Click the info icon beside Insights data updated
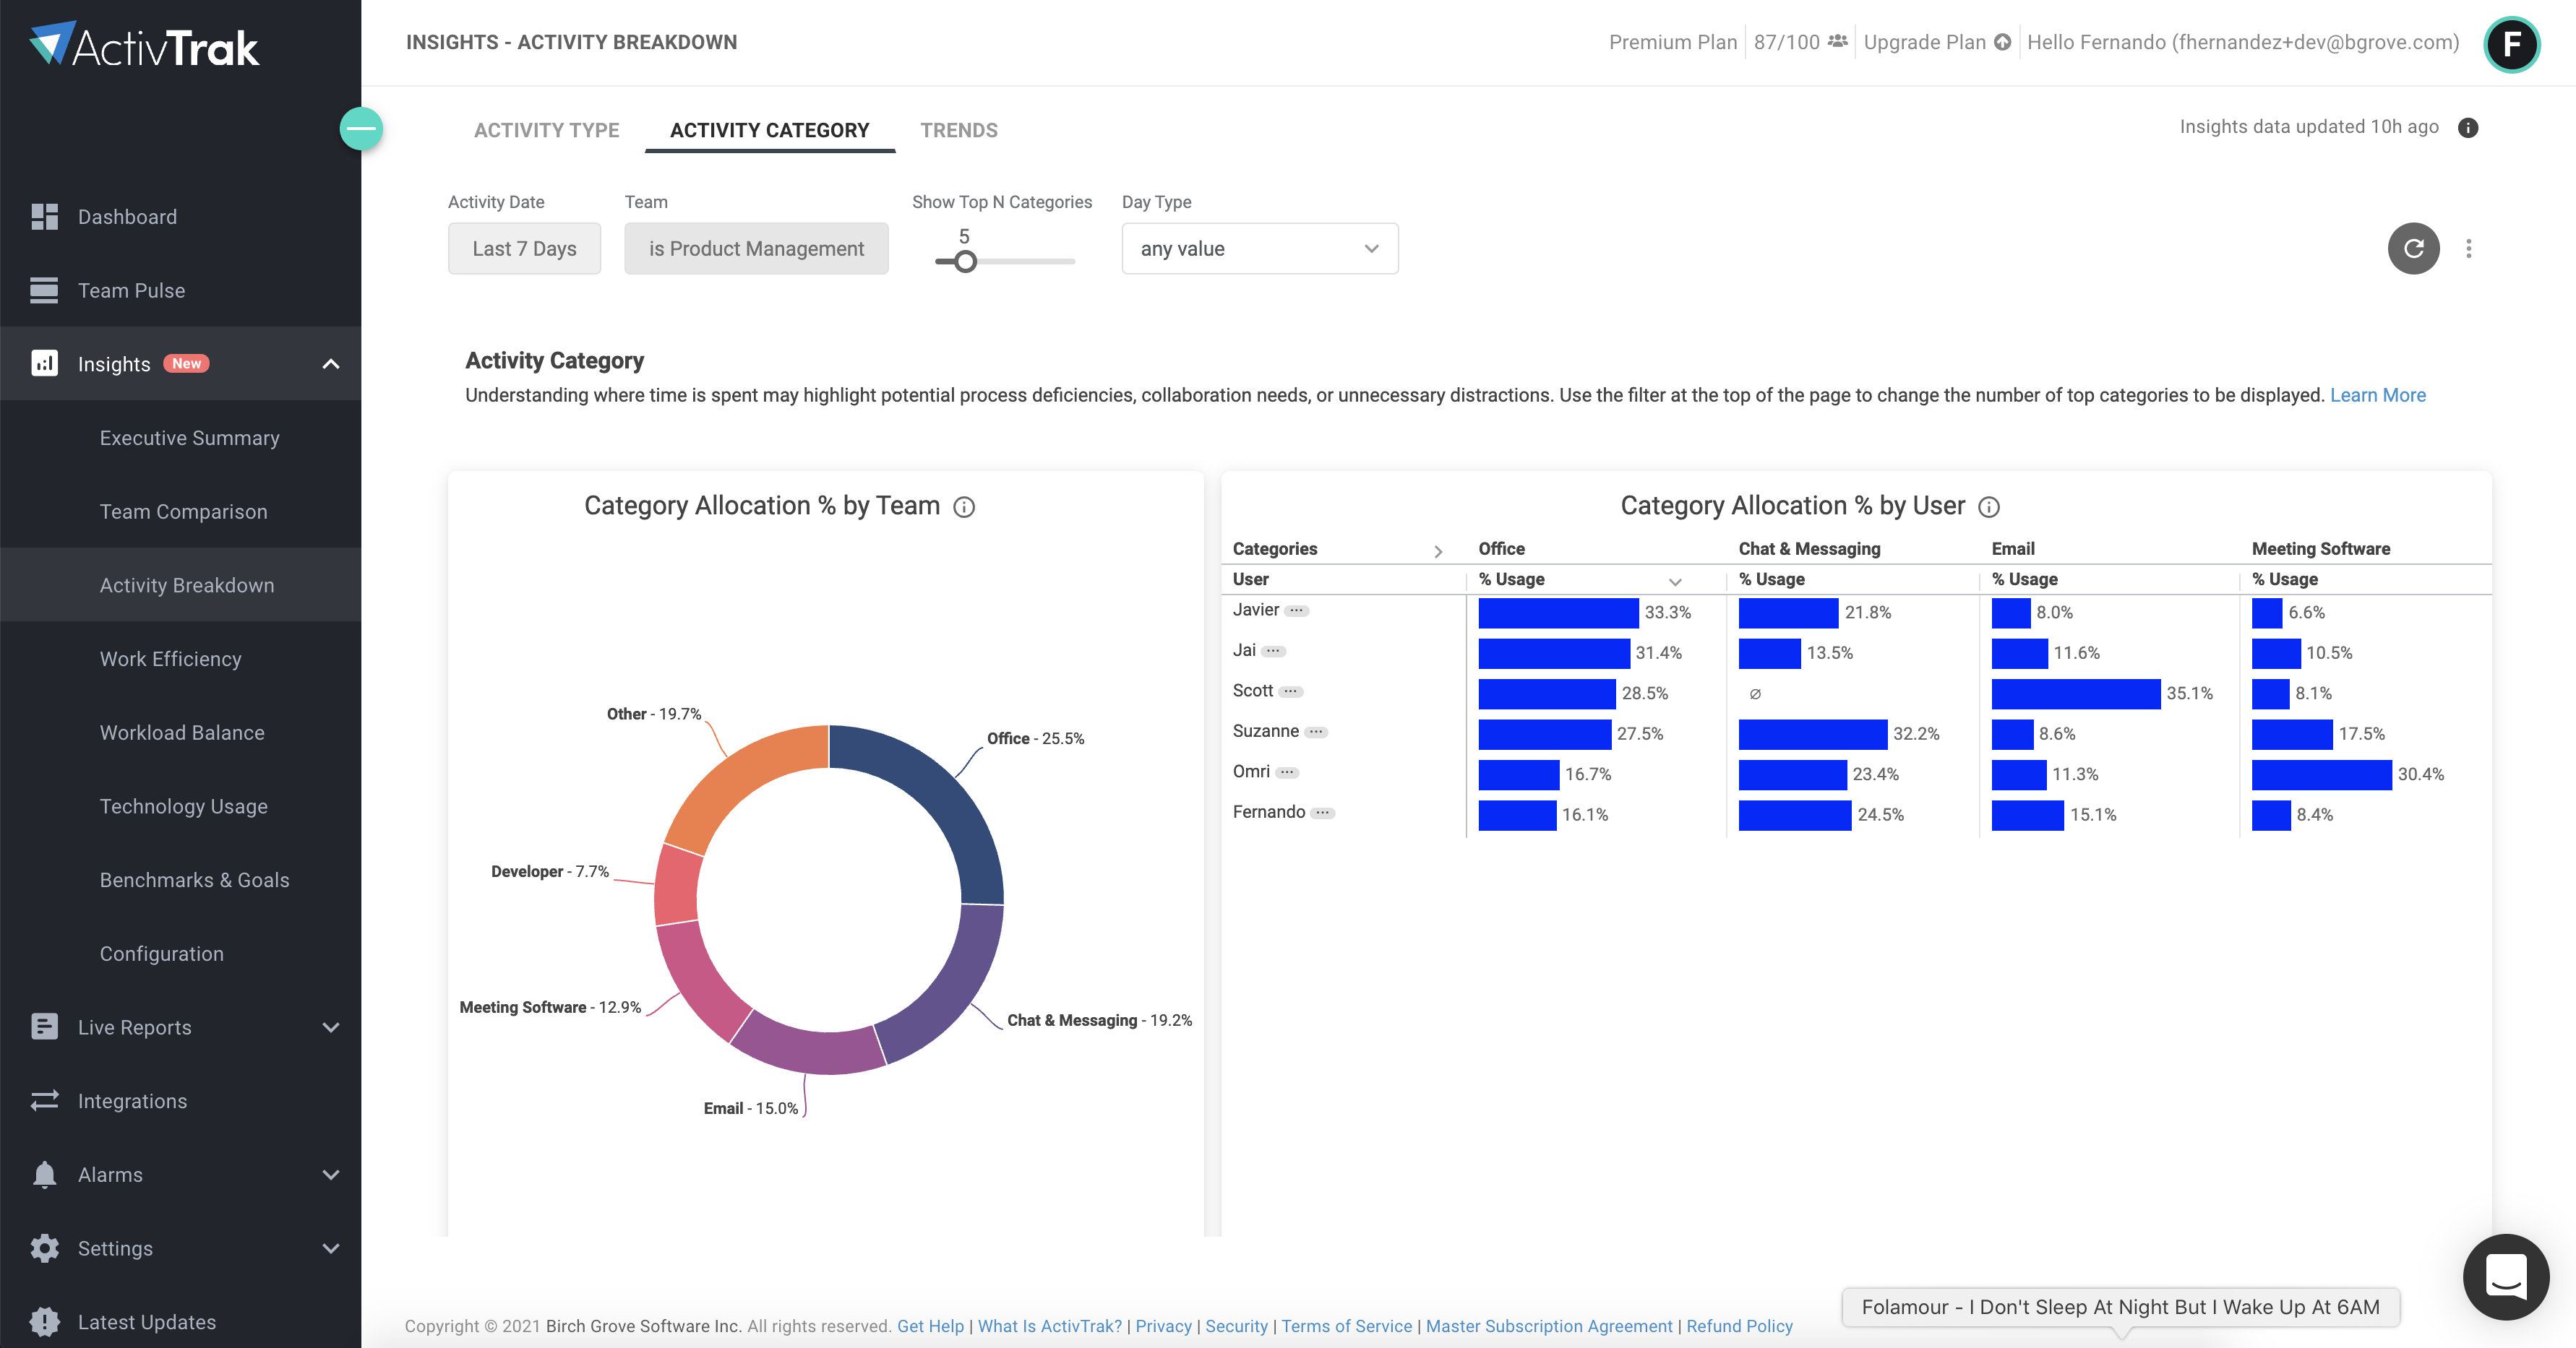The image size is (2576, 1348). (x=2468, y=128)
